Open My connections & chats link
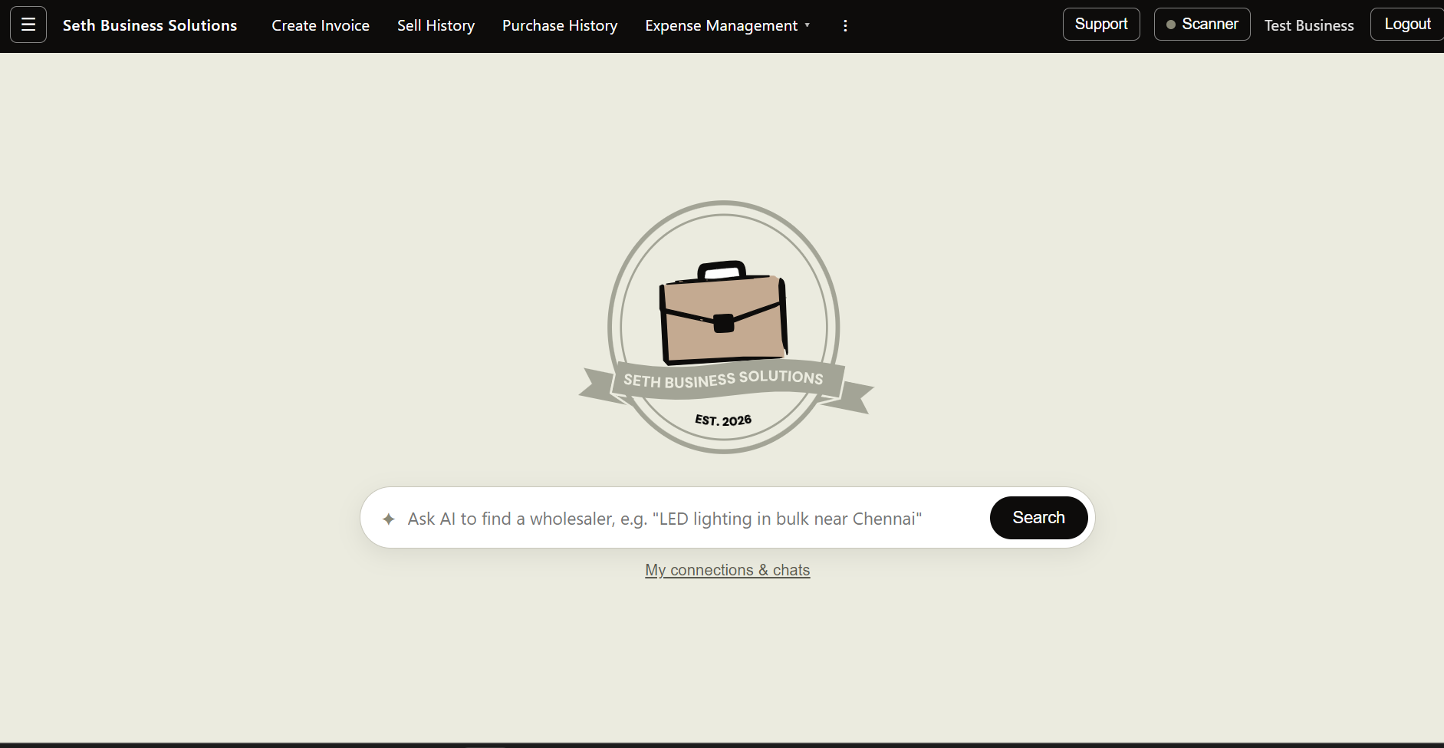Viewport: 1444px width, 748px height. (727, 570)
